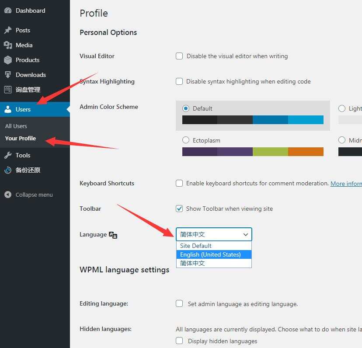Open the Tools menu
This screenshot has height=348, width=362.
[x=35, y=155]
